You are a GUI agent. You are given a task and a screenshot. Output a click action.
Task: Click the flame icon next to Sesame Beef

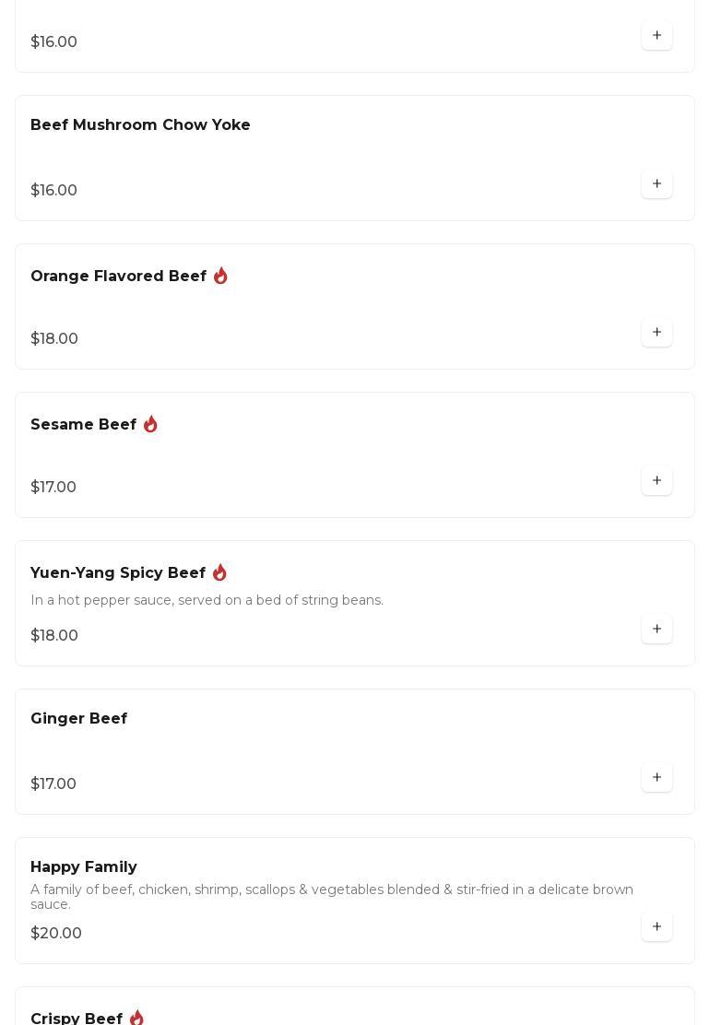tap(150, 425)
